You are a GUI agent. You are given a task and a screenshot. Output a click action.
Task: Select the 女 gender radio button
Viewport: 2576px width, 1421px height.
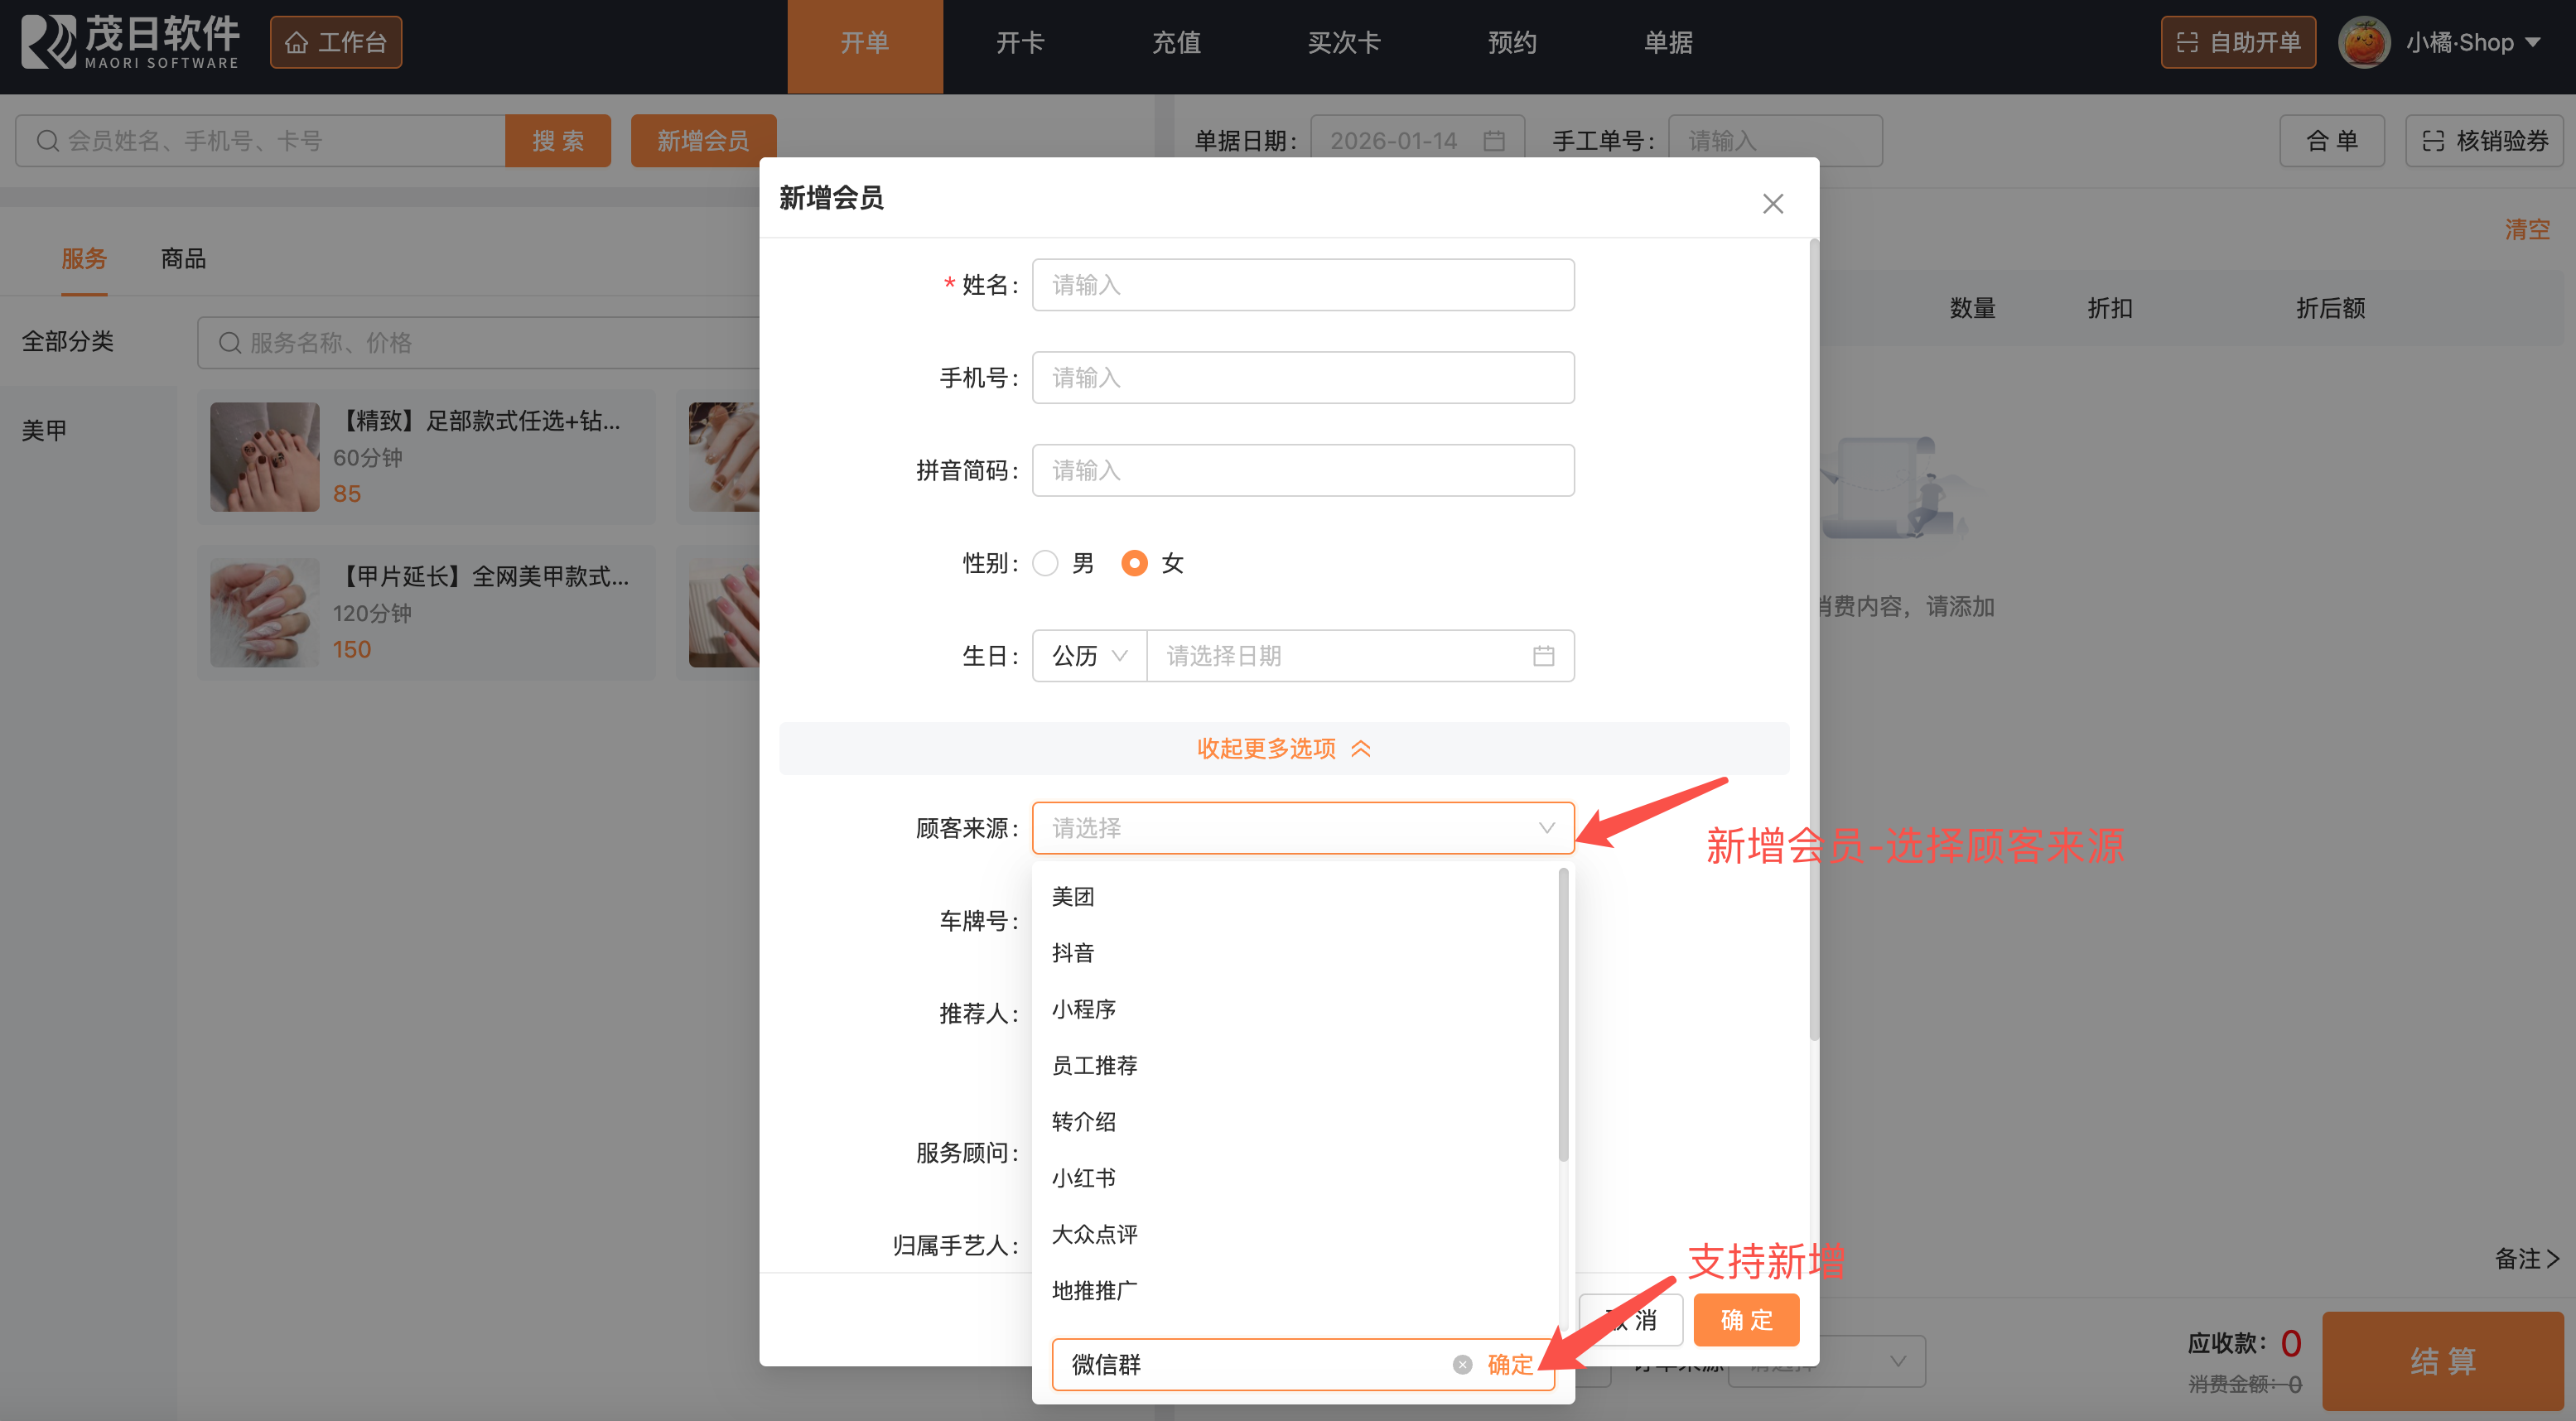pos(1134,563)
